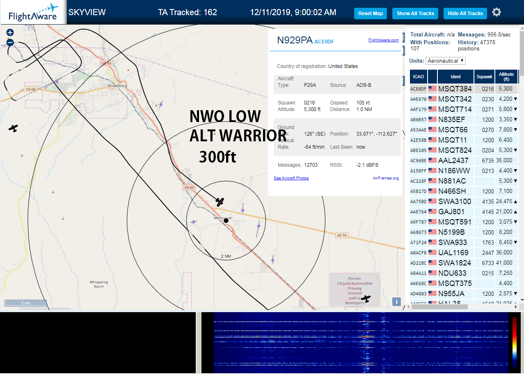Click the waterfall color intensity scale

[515, 342]
